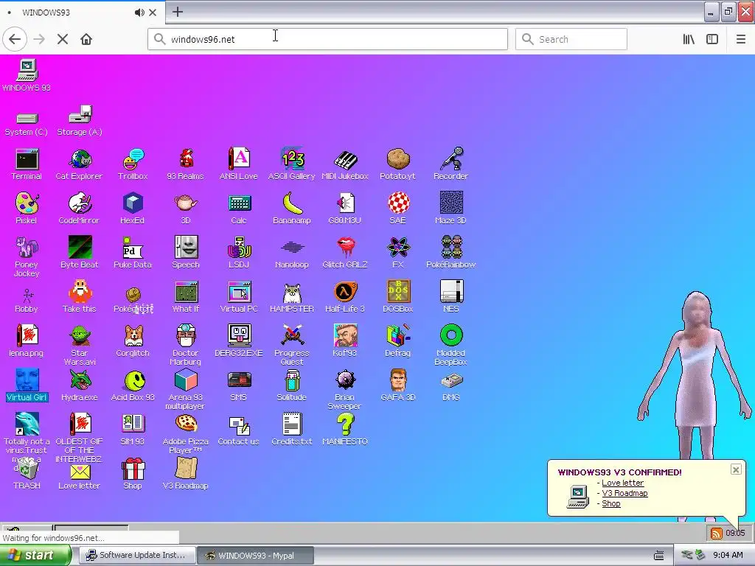Dismiss the V3 Confirmed notification popup
The width and height of the screenshot is (755, 566).
(736, 469)
